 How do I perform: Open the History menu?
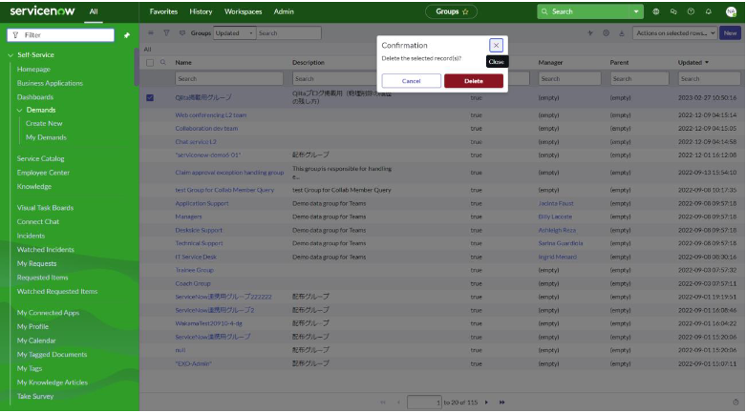pos(201,11)
